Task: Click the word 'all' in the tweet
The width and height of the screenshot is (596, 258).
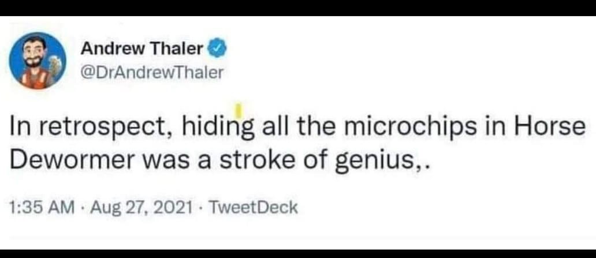Action: point(274,126)
